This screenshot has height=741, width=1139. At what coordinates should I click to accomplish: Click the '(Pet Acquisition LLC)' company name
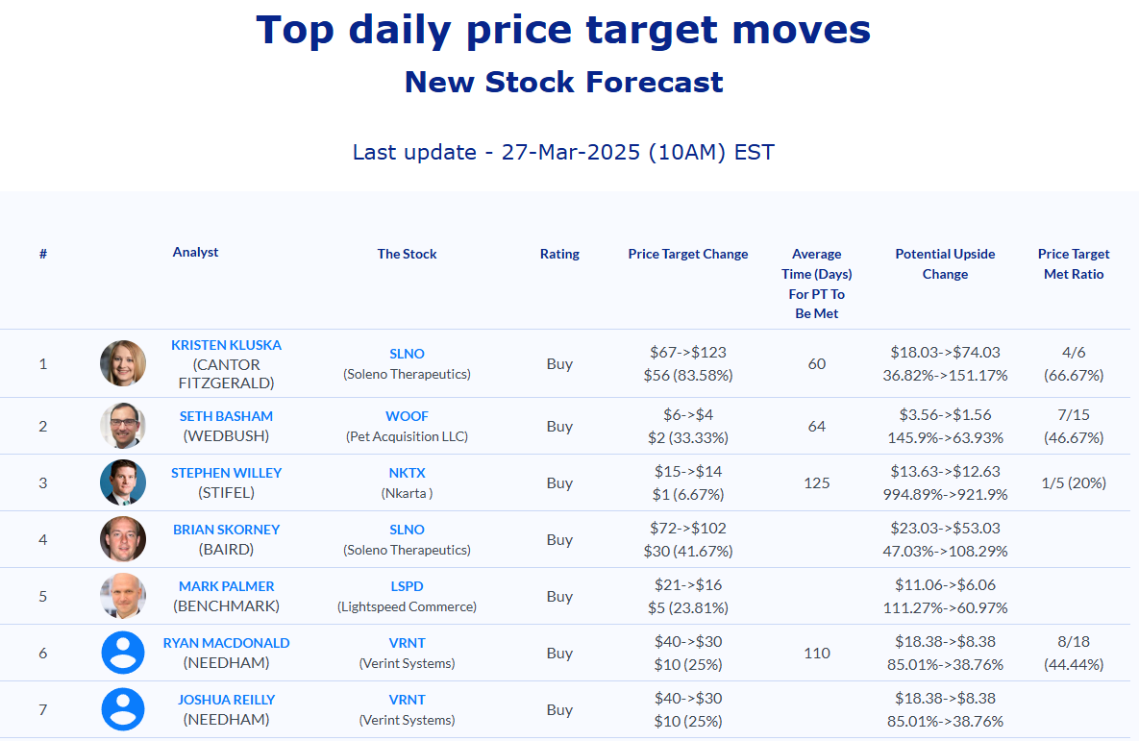[x=407, y=436]
